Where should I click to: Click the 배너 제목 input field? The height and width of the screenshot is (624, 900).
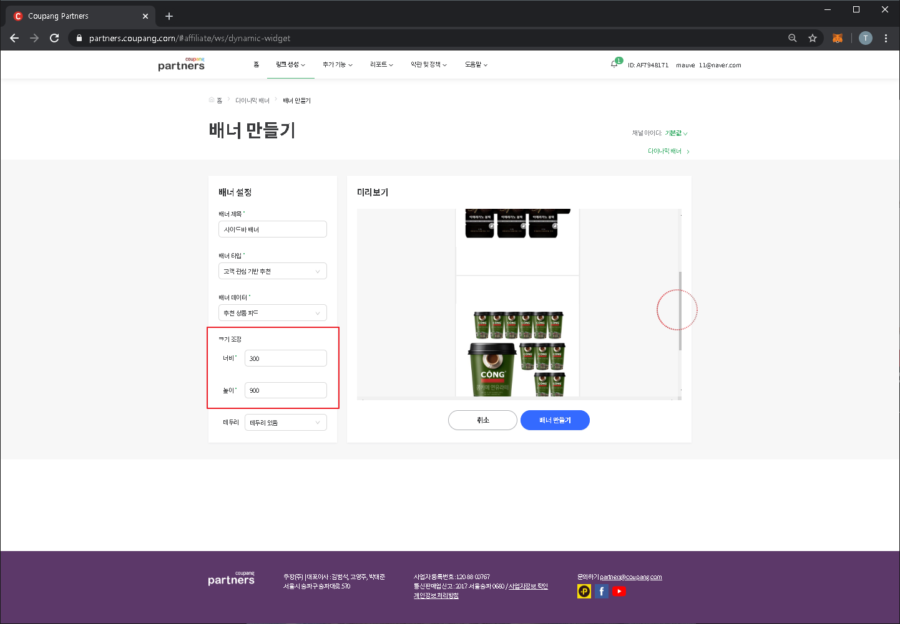(273, 229)
